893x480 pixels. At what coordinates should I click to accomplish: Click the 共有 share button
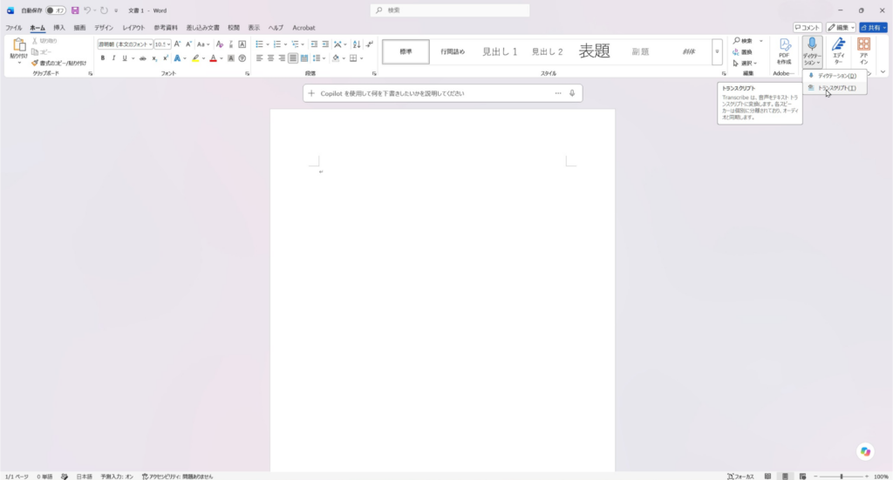pyautogui.click(x=873, y=27)
